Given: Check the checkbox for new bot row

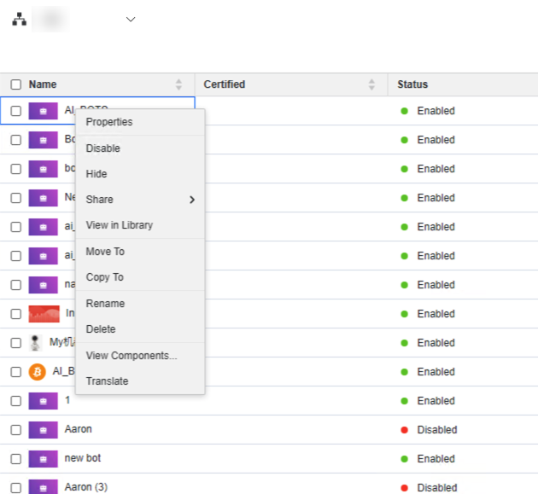Looking at the screenshot, I should (x=16, y=459).
